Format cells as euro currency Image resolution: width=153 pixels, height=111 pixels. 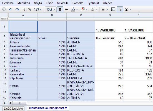point(24,9)
